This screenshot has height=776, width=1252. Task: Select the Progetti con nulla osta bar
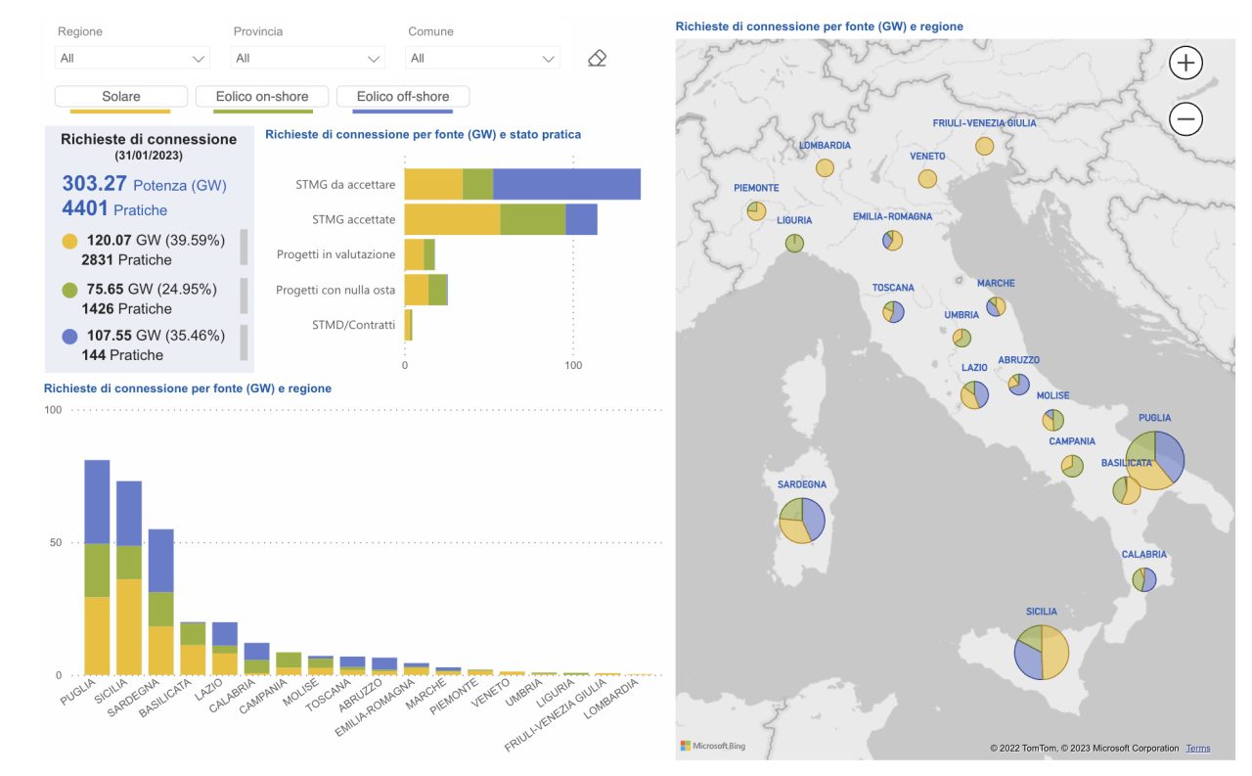tap(425, 290)
